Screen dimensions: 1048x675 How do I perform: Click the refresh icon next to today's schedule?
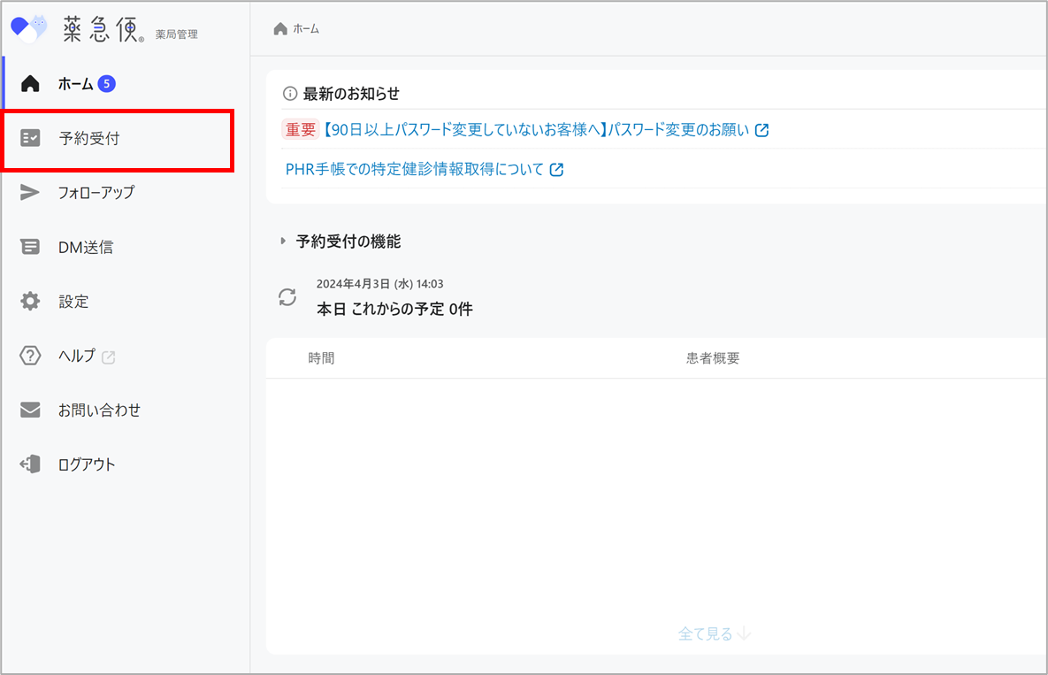[x=287, y=297]
